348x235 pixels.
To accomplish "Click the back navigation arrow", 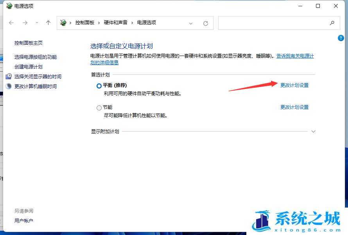I will (x=11, y=23).
